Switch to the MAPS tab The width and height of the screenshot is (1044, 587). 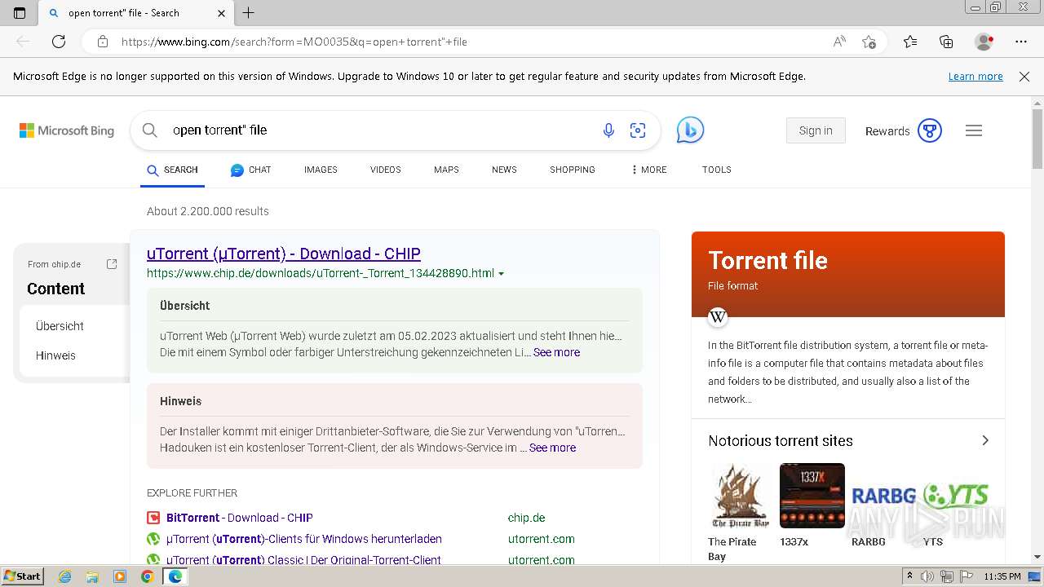pyautogui.click(x=446, y=170)
